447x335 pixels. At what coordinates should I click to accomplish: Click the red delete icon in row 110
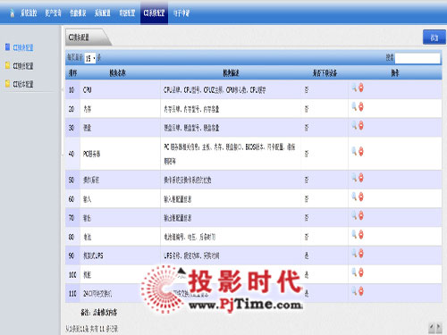click(x=361, y=291)
